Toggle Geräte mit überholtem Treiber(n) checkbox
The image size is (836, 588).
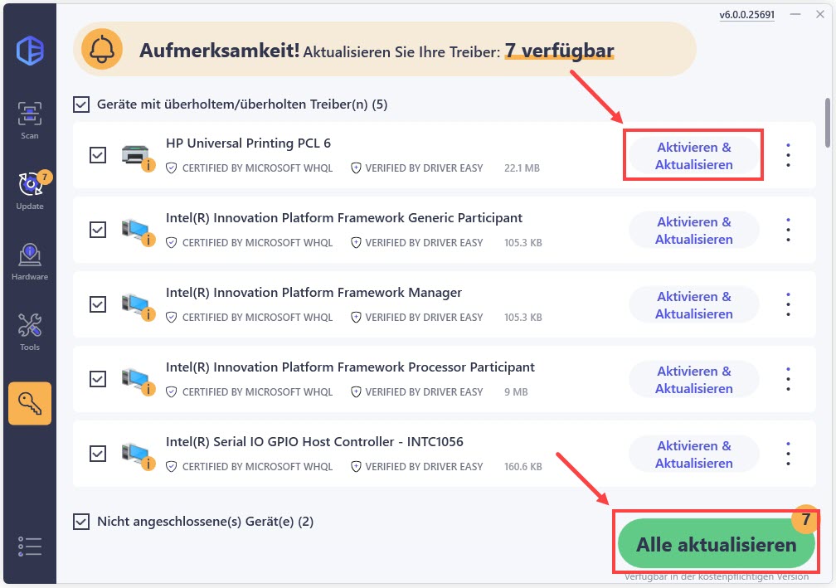click(x=81, y=104)
